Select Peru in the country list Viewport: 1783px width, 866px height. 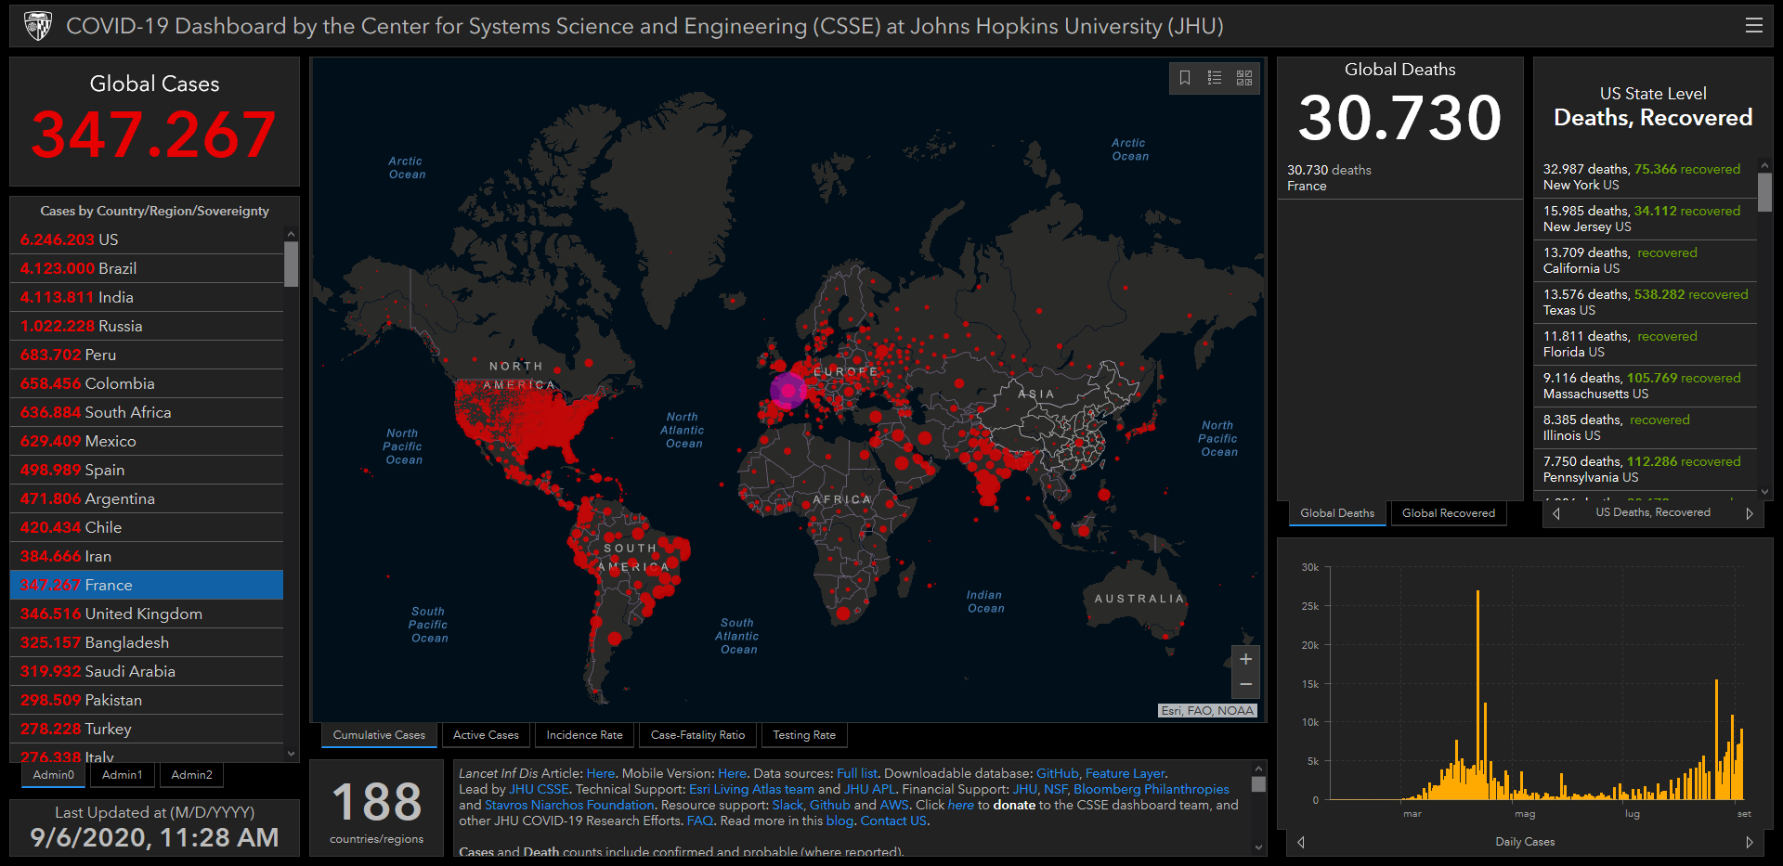click(x=147, y=355)
